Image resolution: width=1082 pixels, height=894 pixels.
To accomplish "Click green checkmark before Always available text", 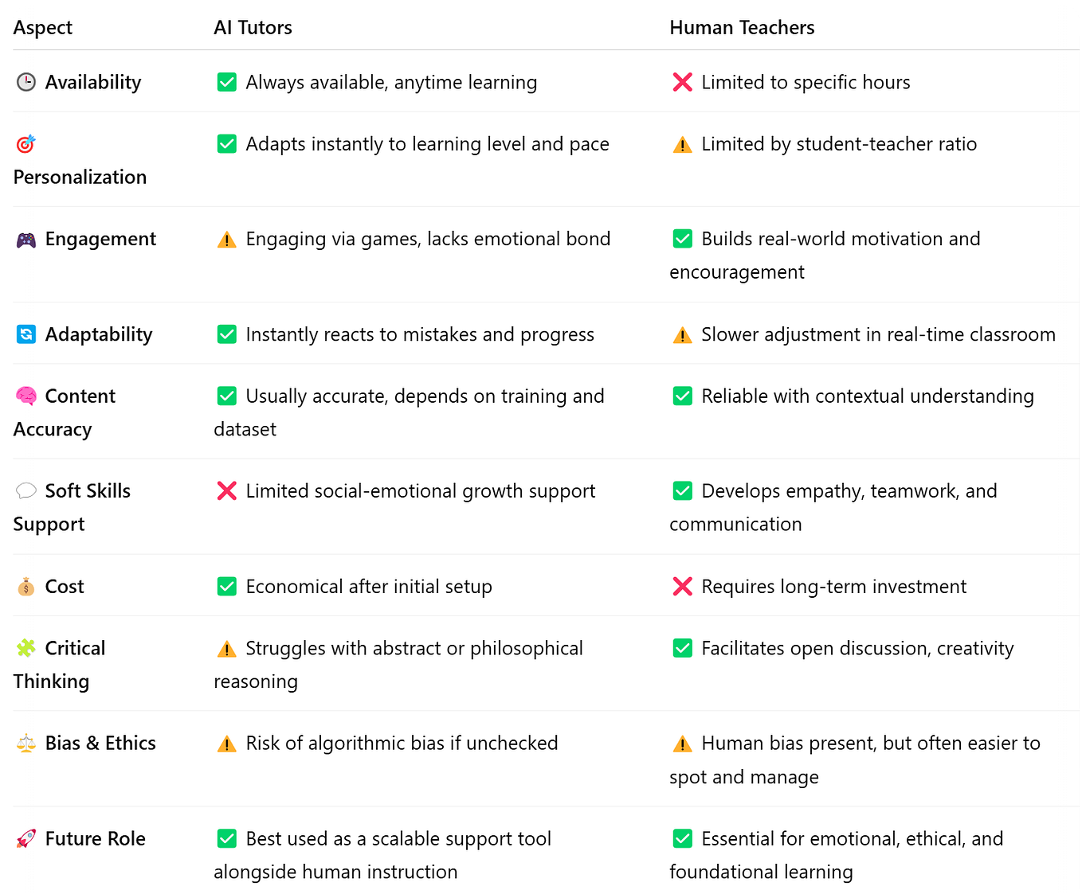I will [227, 82].
